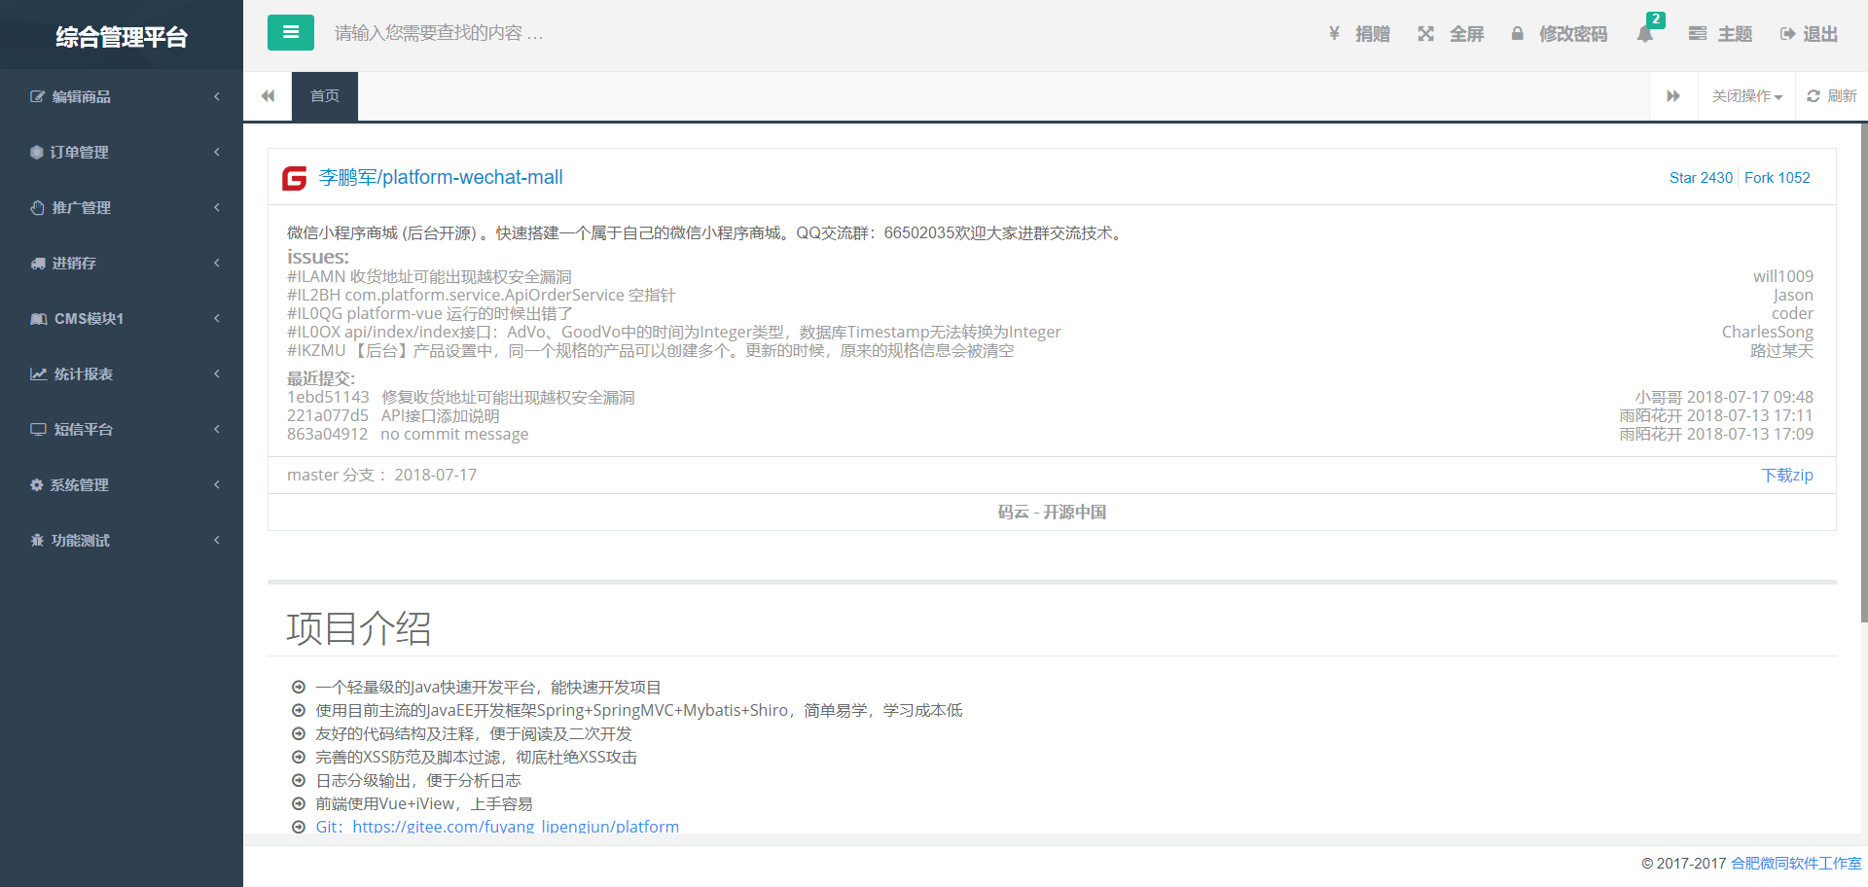Click the refresh circular arrows icon
The height and width of the screenshot is (887, 1868).
click(1814, 96)
